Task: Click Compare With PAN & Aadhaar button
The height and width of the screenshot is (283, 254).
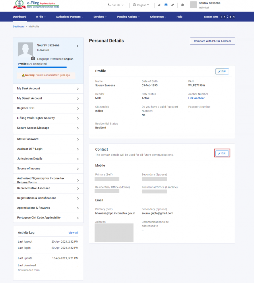Action: tap(212, 41)
